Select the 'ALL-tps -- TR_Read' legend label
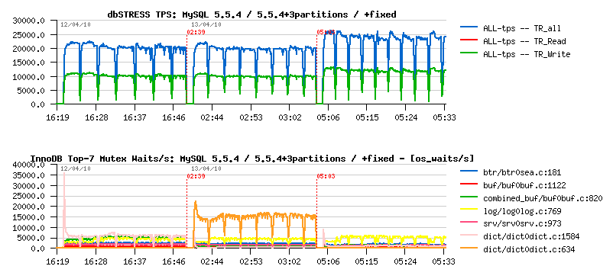 [x=524, y=41]
